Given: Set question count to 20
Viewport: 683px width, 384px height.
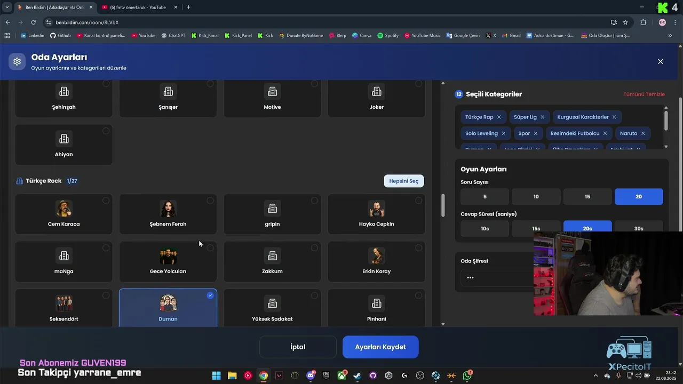Looking at the screenshot, I should [x=639, y=196].
